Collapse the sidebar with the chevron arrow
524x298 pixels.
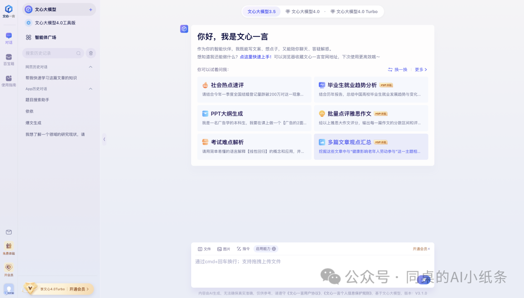[x=104, y=140]
